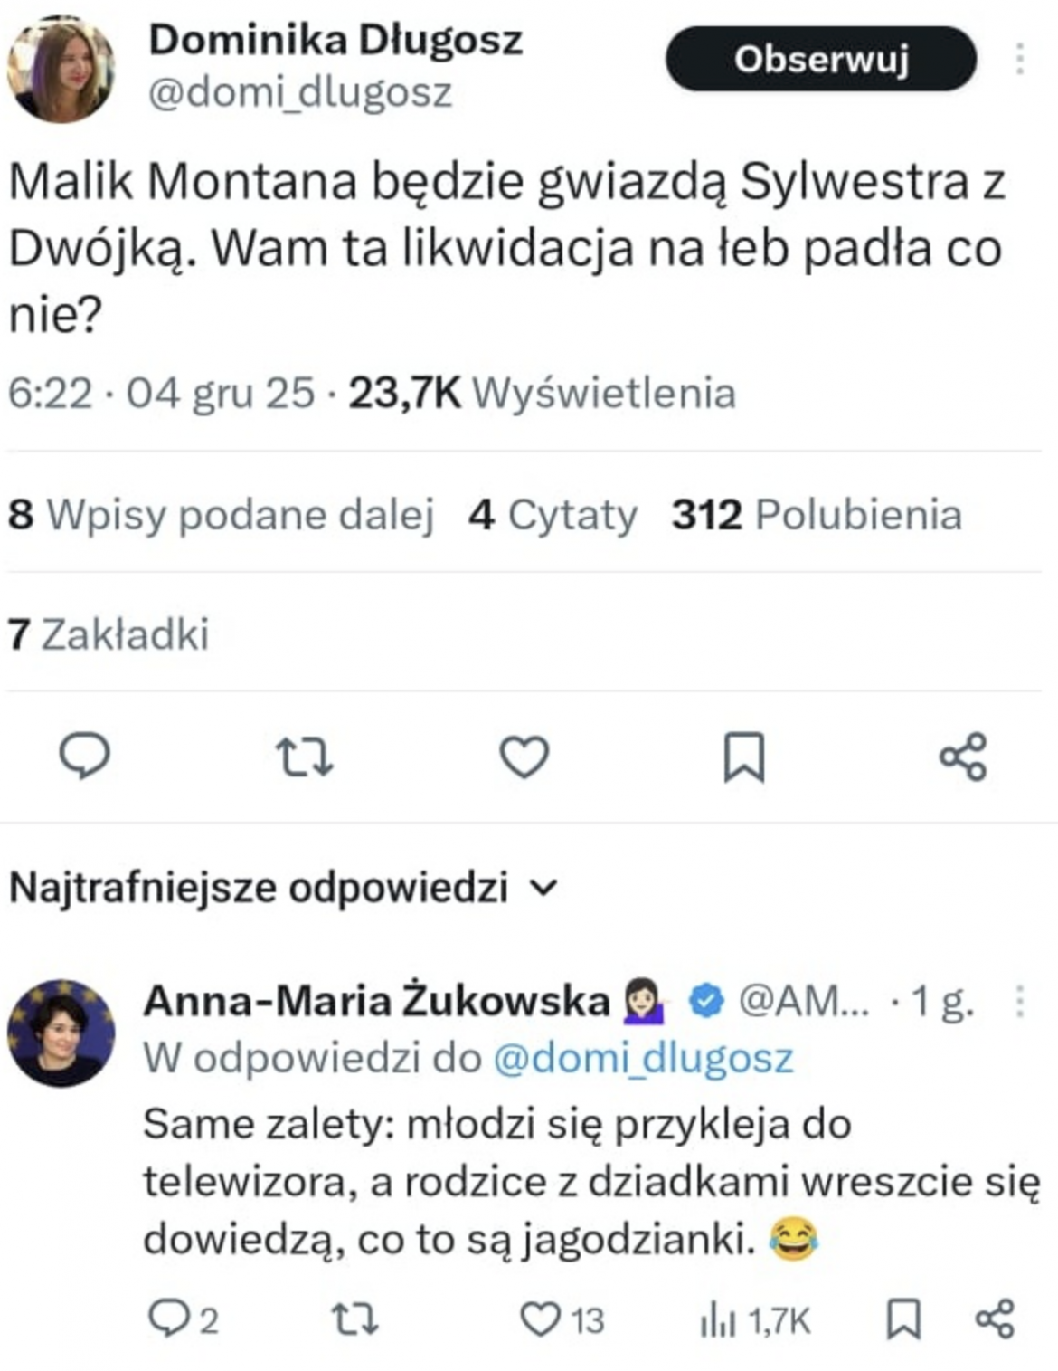The image size is (1058, 1371).
Task: Open more options on main tweet
Action: pyautogui.click(x=1020, y=59)
